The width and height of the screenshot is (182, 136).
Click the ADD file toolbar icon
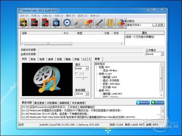tap(23, 23)
